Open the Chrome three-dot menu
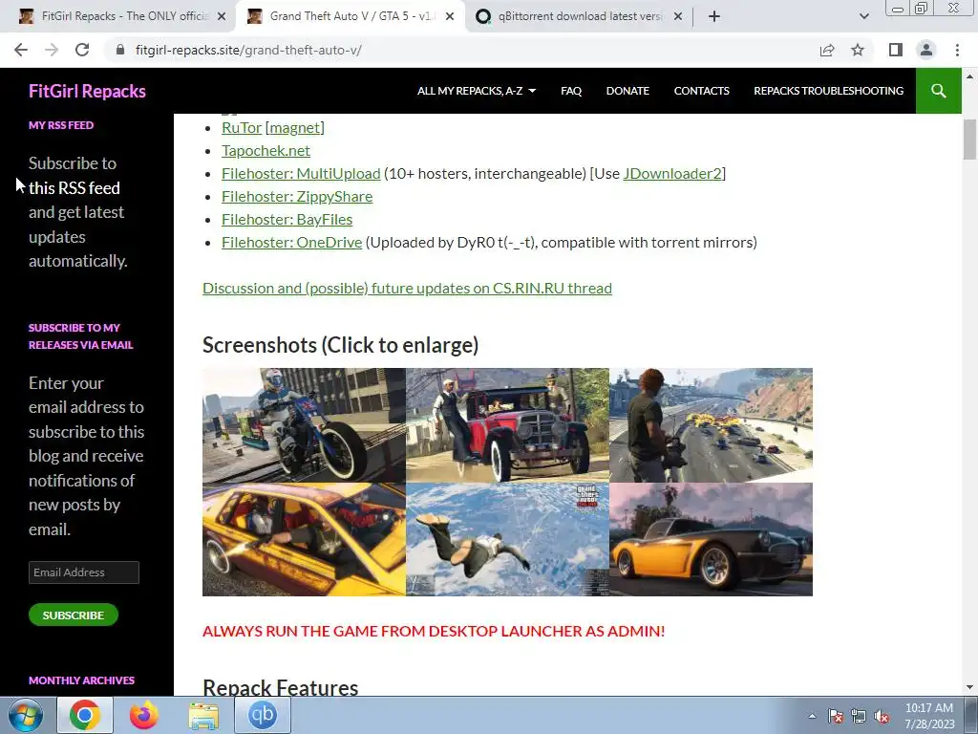The width and height of the screenshot is (978, 734). pyautogui.click(x=957, y=50)
